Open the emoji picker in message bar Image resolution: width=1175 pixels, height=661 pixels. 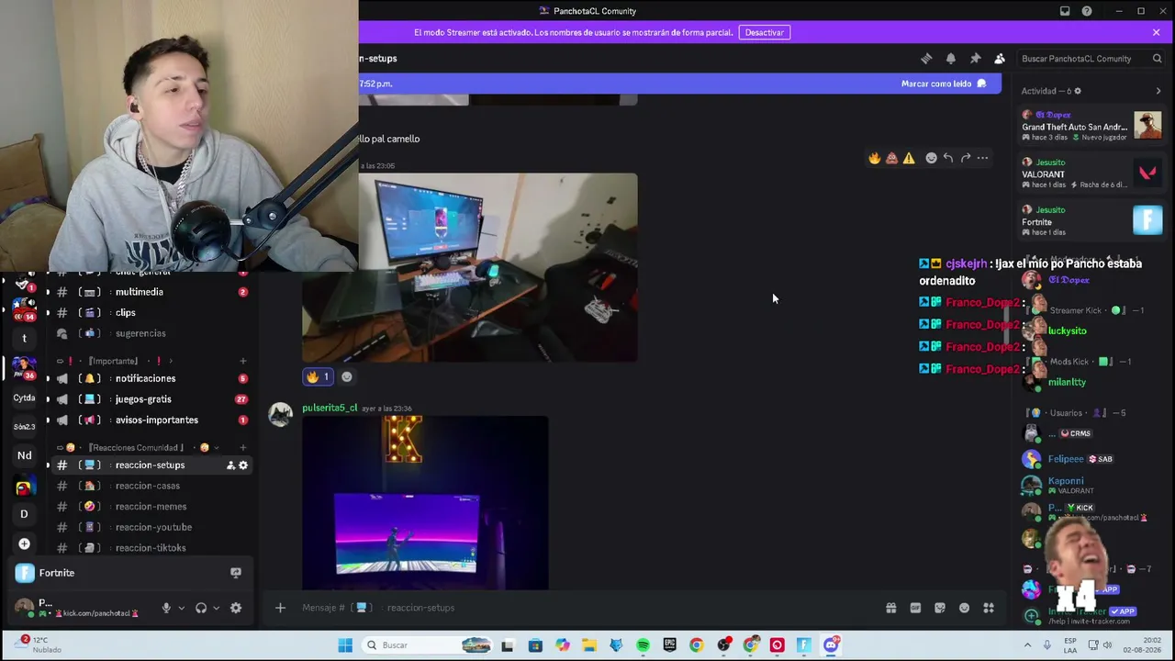964,608
